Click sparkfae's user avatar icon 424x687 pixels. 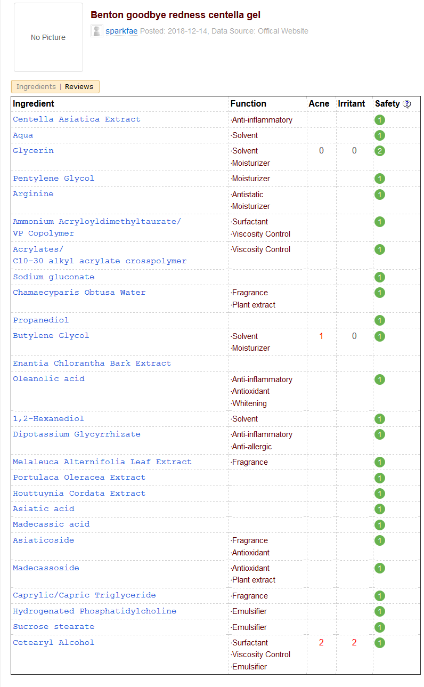97,31
